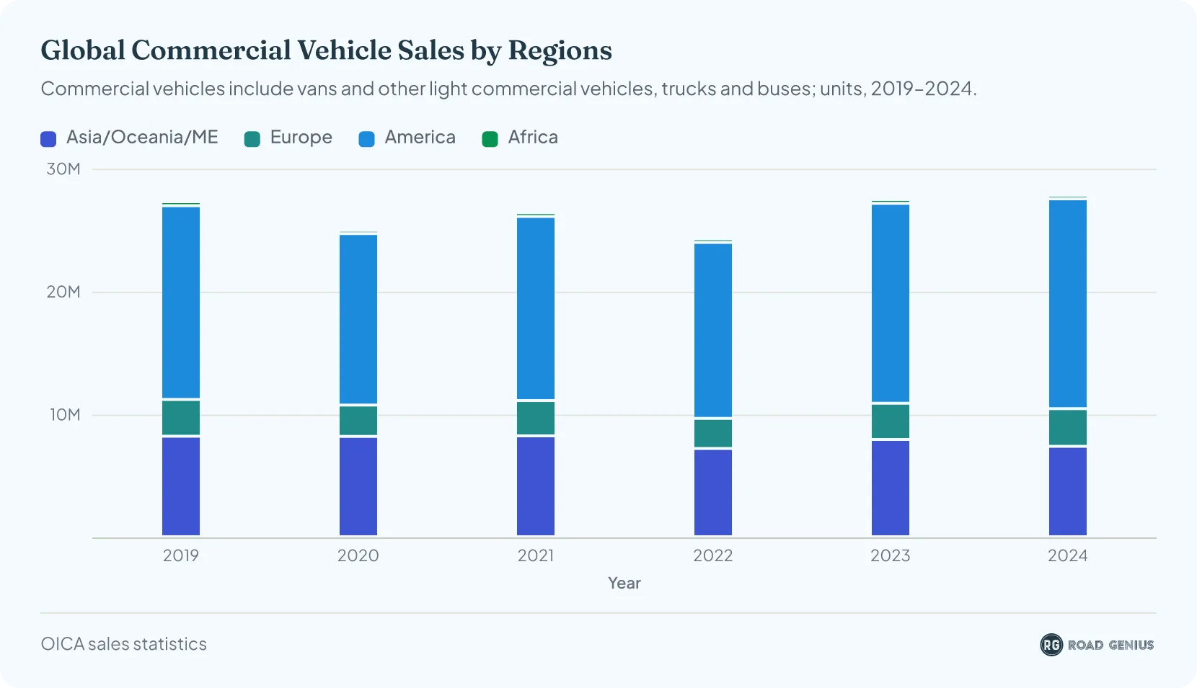The height and width of the screenshot is (688, 1197).
Task: Select the America legend label
Action: [420, 138]
